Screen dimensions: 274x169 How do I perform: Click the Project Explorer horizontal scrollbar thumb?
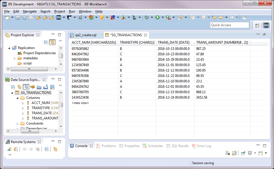click(29, 69)
